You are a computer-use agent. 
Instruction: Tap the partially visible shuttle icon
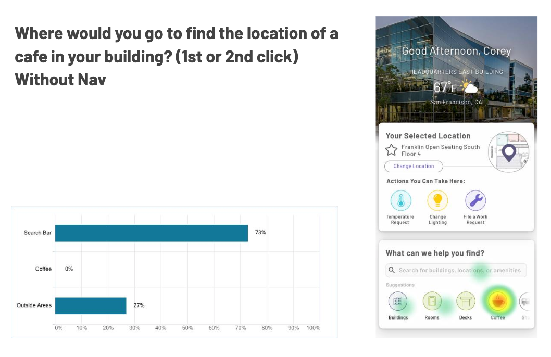pos(525,301)
